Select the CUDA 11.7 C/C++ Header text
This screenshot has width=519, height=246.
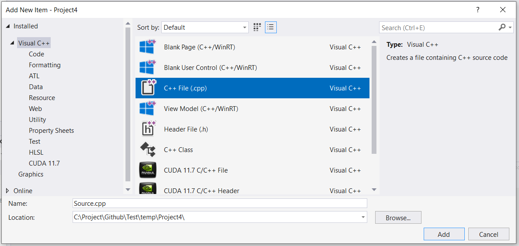(202, 191)
